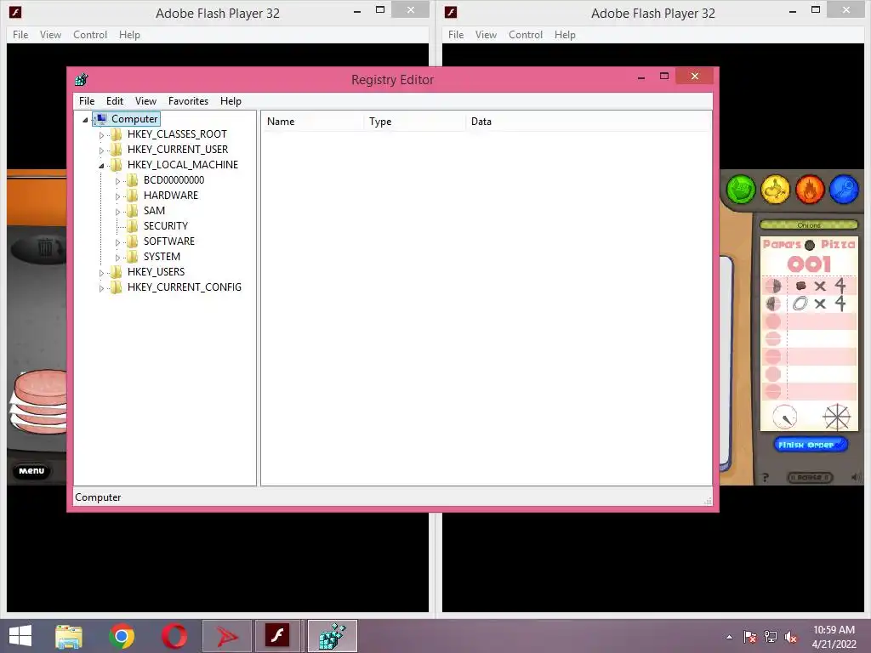Image resolution: width=871 pixels, height=653 pixels.
Task: Click the Data column header
Action: [x=589, y=122]
